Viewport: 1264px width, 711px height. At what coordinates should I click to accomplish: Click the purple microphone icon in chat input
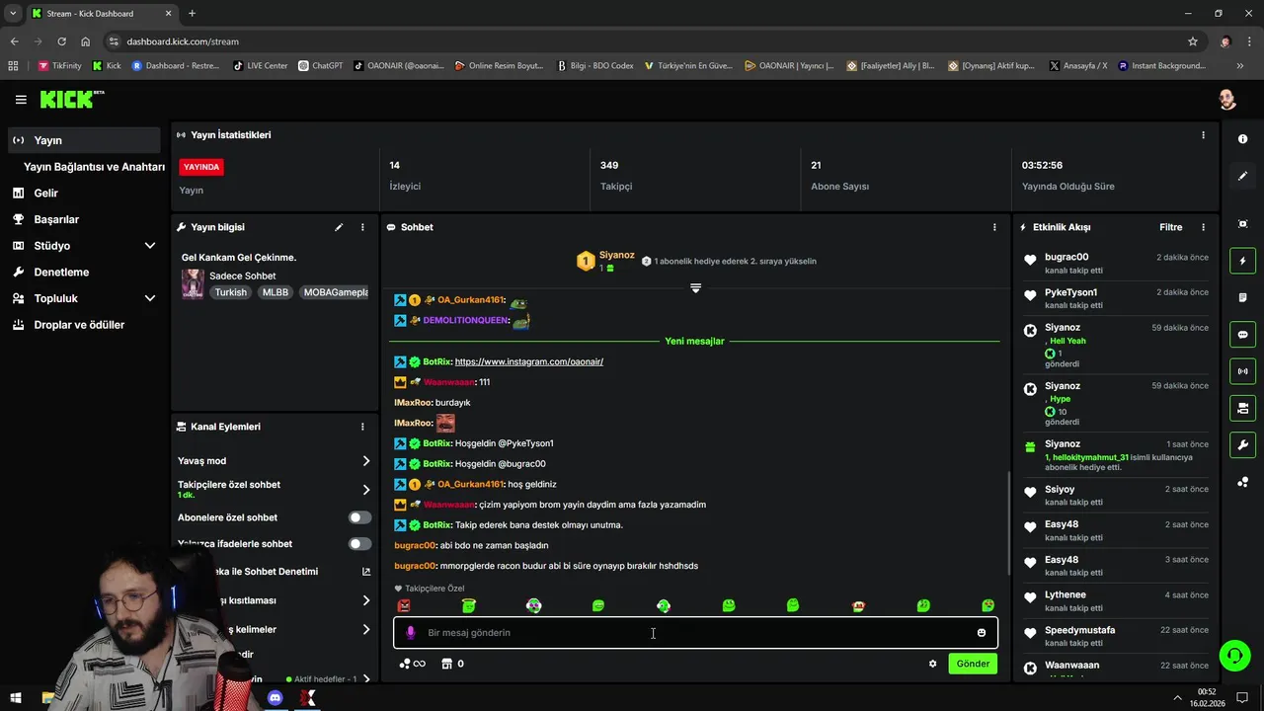pos(411,633)
